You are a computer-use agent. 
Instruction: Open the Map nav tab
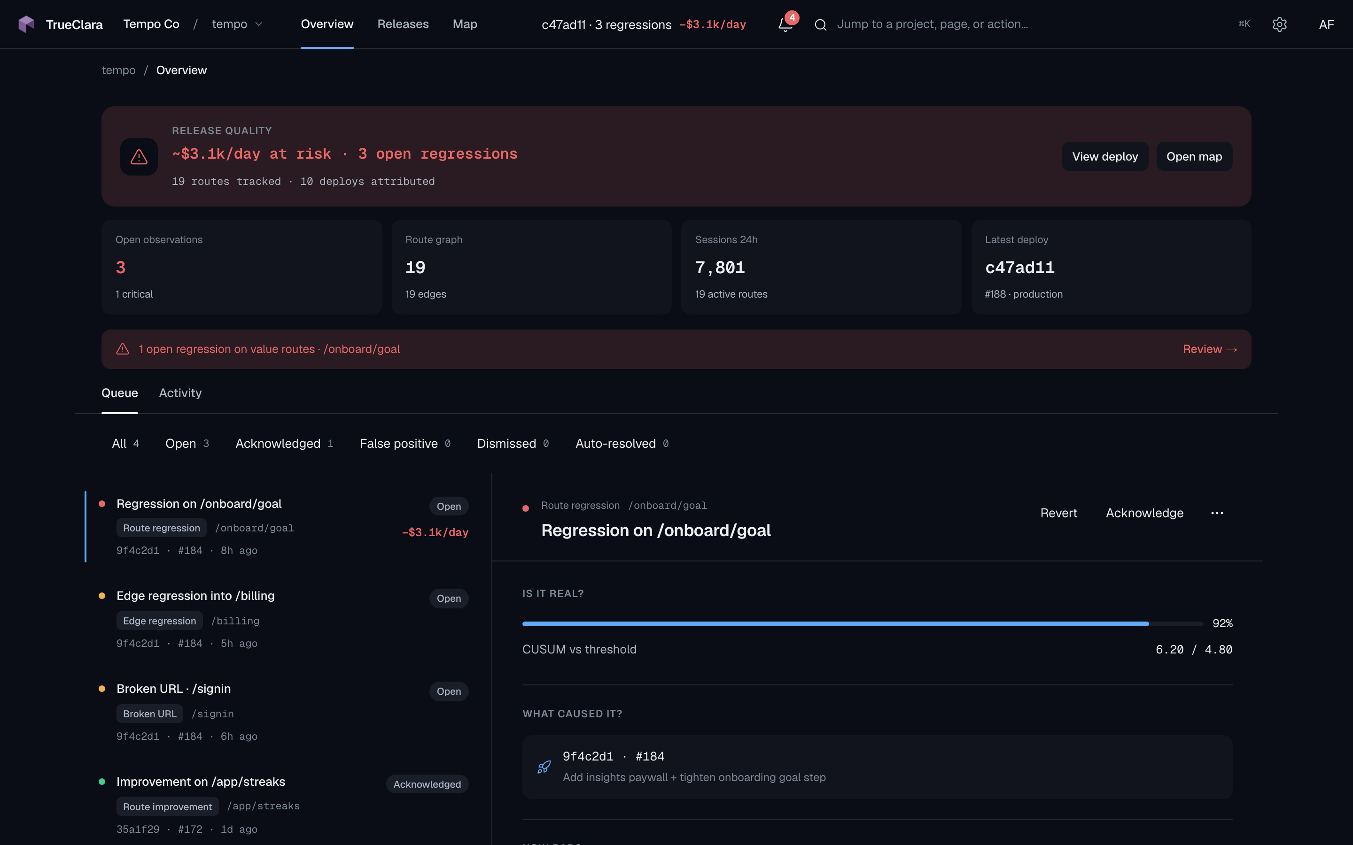[465, 24]
